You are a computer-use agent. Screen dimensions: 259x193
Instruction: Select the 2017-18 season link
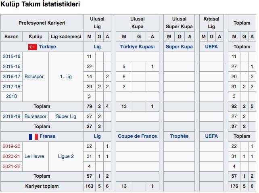11,87
